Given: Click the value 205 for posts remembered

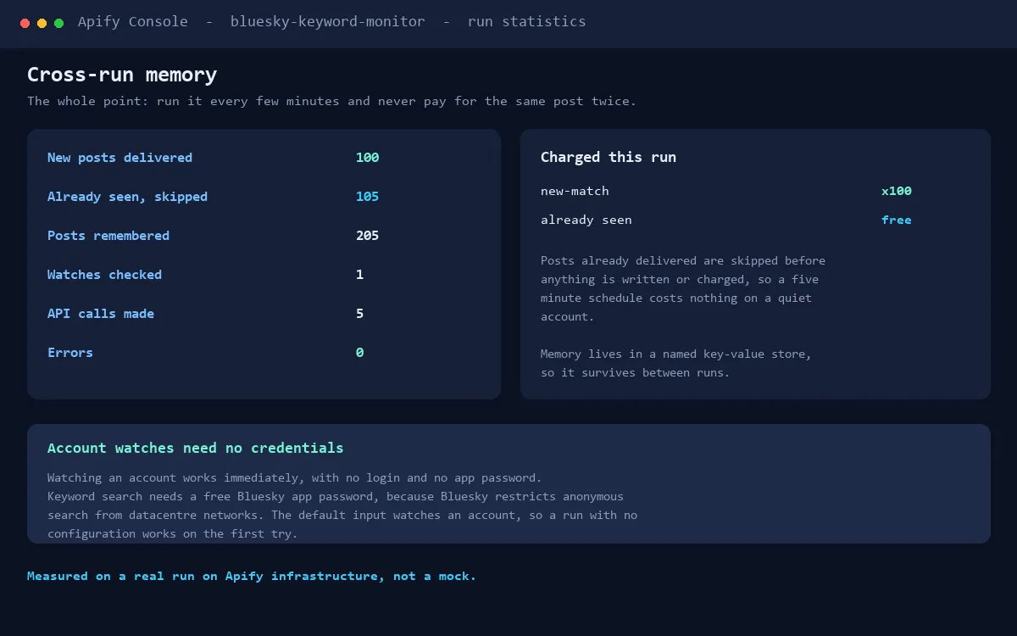Looking at the screenshot, I should 368,236.
